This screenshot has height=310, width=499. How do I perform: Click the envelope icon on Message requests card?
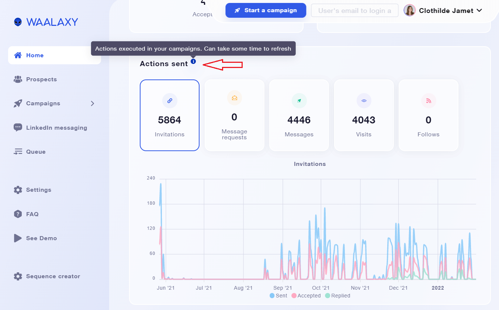(235, 98)
